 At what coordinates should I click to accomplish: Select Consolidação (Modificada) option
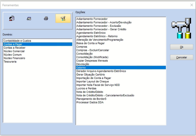[121, 57]
